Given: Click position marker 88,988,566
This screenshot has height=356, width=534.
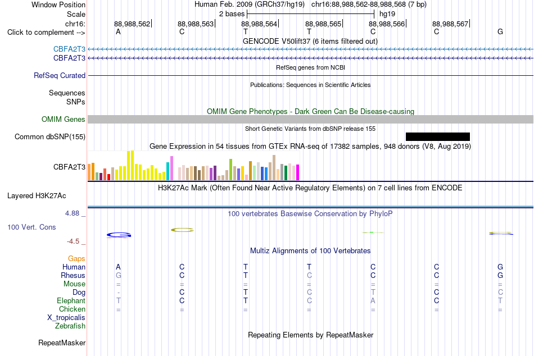Looking at the screenshot, I should click(x=387, y=24).
